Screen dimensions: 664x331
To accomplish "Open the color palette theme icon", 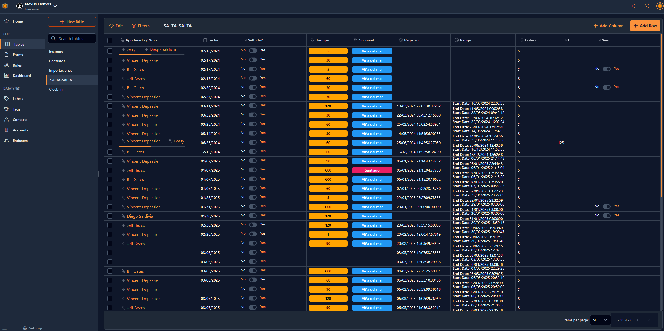I will pyautogui.click(x=647, y=6).
